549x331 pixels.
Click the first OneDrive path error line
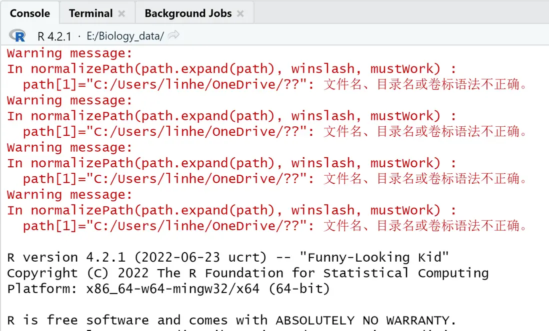coord(275,84)
